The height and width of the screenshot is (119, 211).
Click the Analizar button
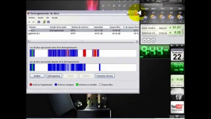37,76
